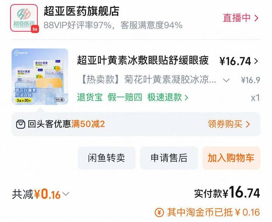The width and height of the screenshot is (272, 222).
Task: Expand the 热卖款 variant dropdown arrow
Action: [226, 80]
